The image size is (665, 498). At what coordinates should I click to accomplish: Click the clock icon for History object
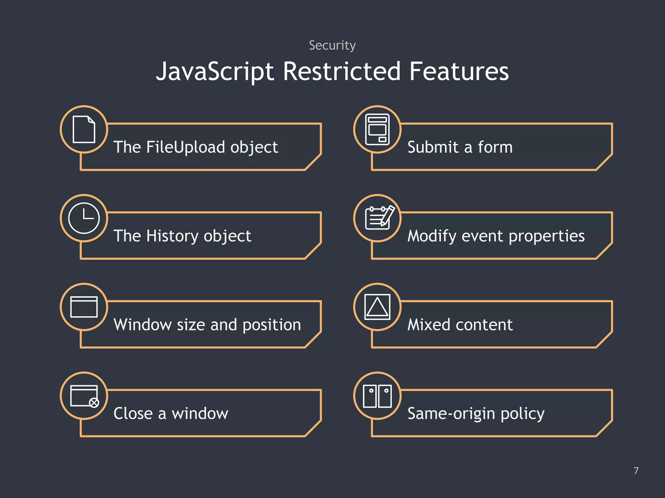coord(84,218)
